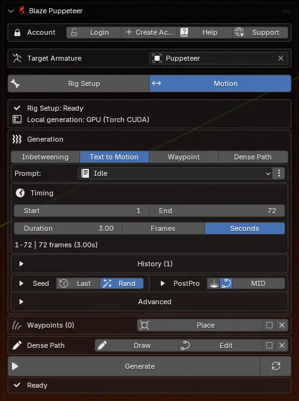Click the Duration 3.00 value field
Viewport: 299px width, 401px height.
(68, 228)
